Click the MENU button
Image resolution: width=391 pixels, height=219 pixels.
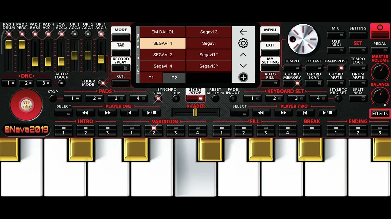tap(270, 34)
